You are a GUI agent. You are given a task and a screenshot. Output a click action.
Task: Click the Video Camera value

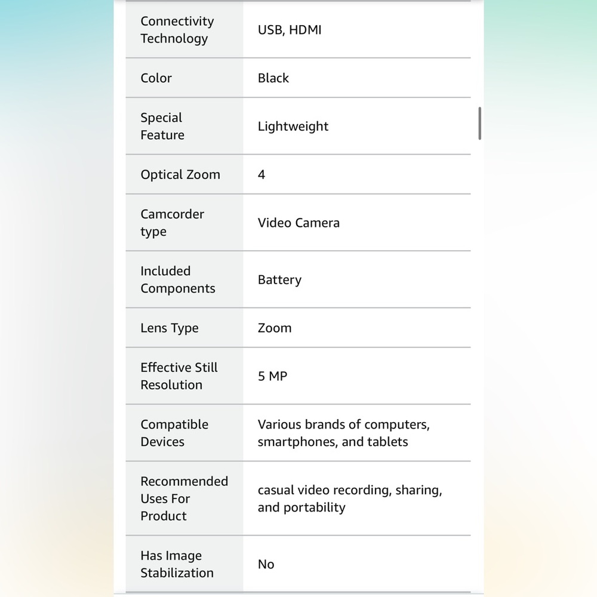click(x=298, y=223)
